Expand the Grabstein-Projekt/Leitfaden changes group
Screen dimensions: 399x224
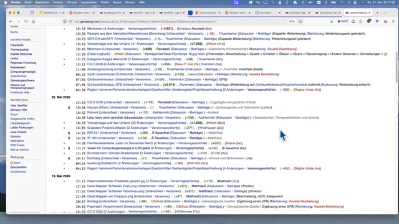point(64,128)
